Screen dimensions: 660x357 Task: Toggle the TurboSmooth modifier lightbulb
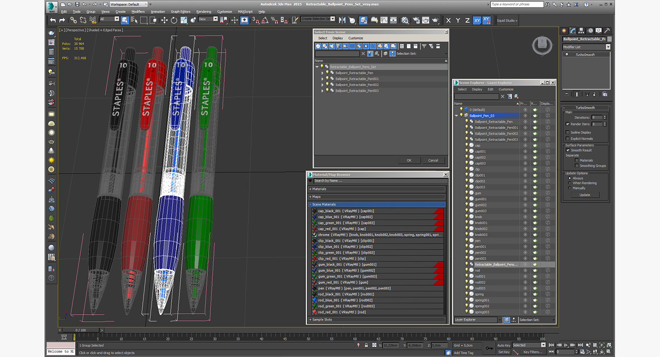(x=567, y=55)
